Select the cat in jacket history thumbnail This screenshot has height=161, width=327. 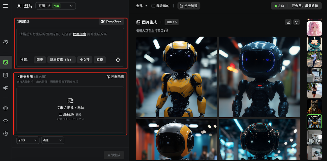314,106
